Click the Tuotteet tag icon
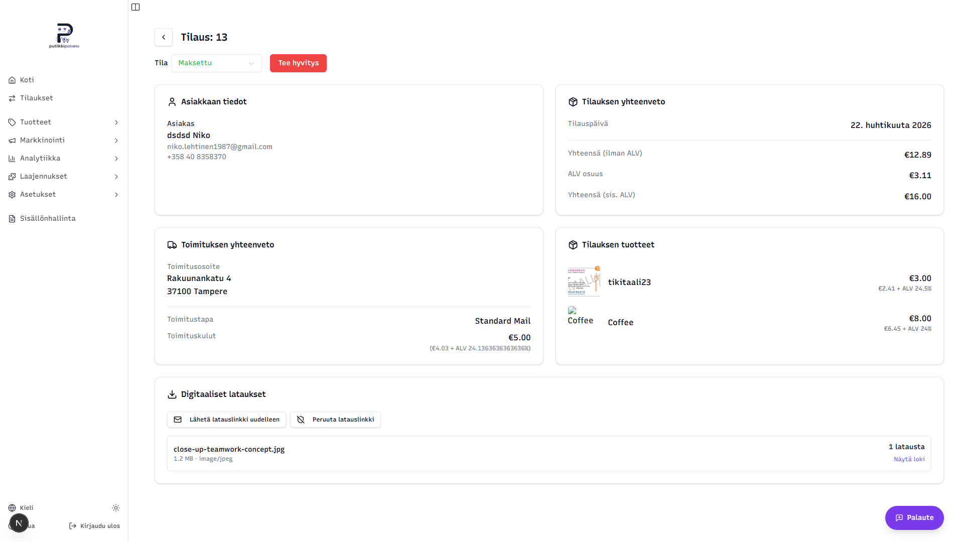 click(12, 122)
